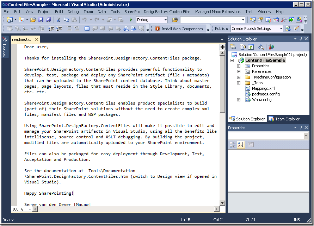The height and width of the screenshot is (226, 314).
Task: Open the Toolbox side panel
Action: 5,47
